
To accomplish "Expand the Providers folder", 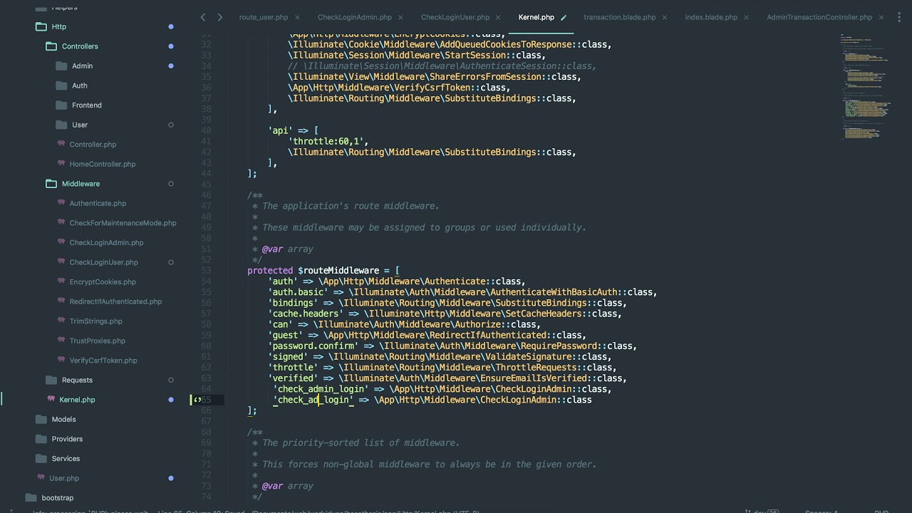I will point(59,439).
